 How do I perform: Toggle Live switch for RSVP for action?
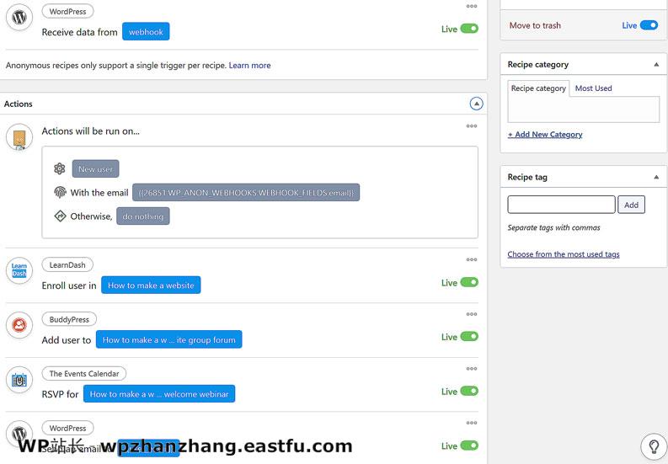click(x=469, y=391)
